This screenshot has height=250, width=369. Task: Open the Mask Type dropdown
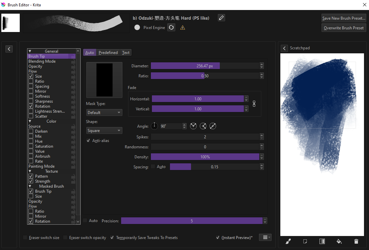coord(104,113)
